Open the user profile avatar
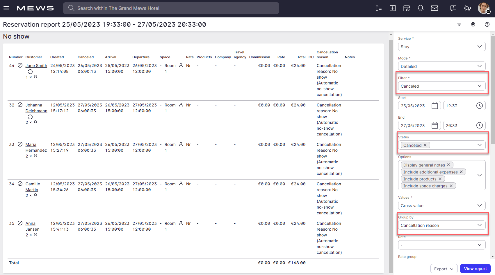This screenshot has width=495, height=275. click(x=484, y=8)
